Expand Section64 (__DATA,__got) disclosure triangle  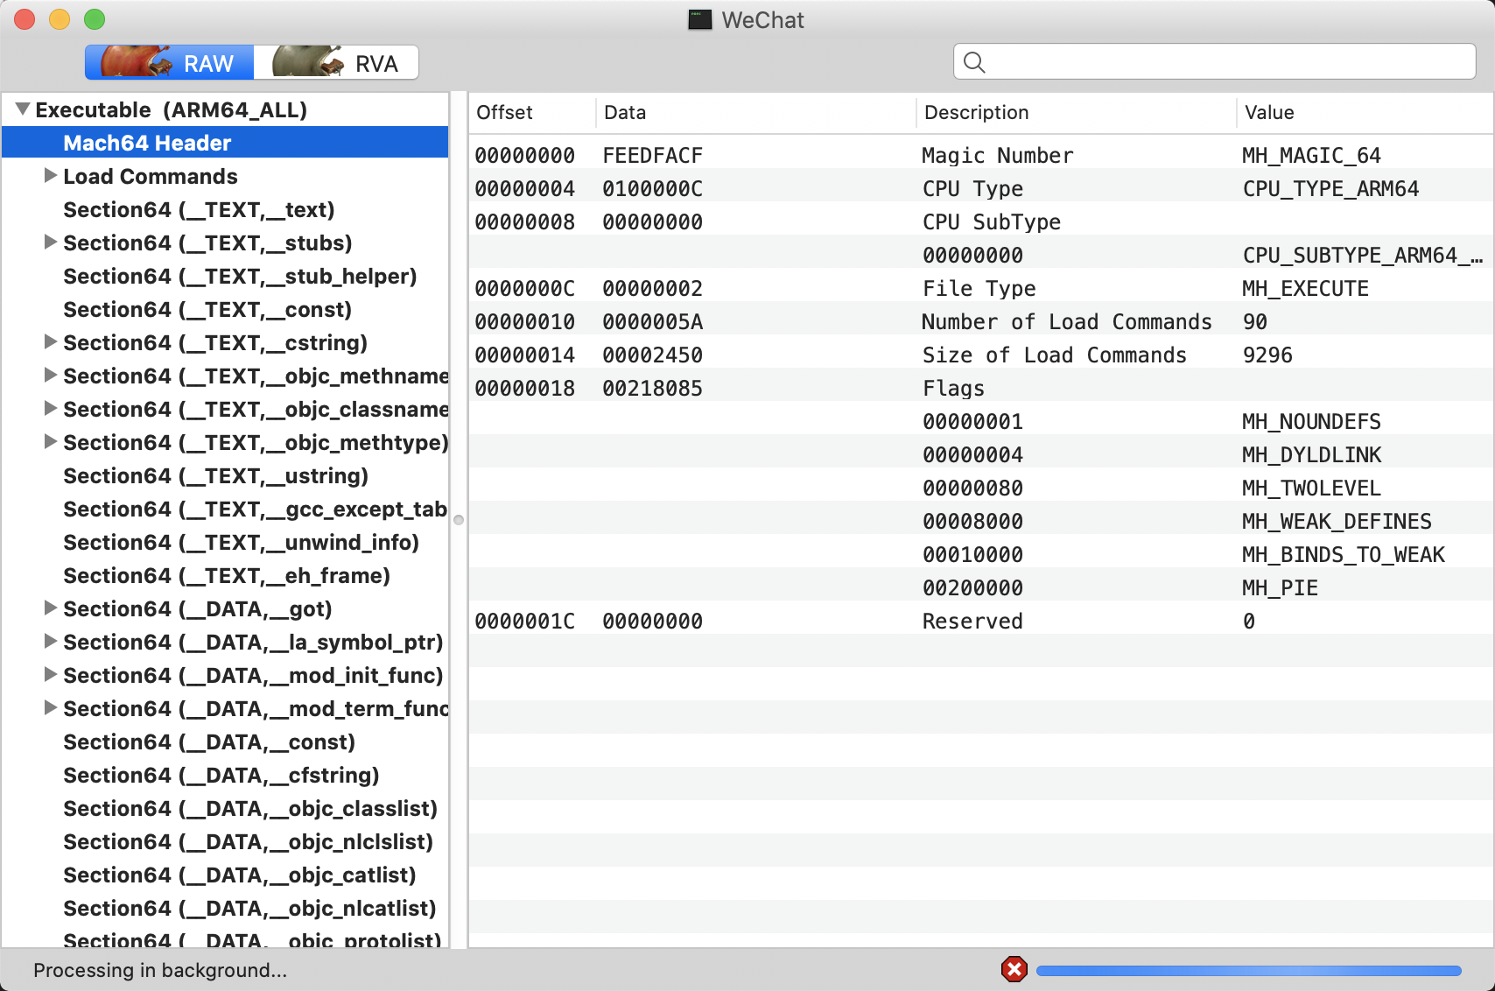tap(51, 608)
